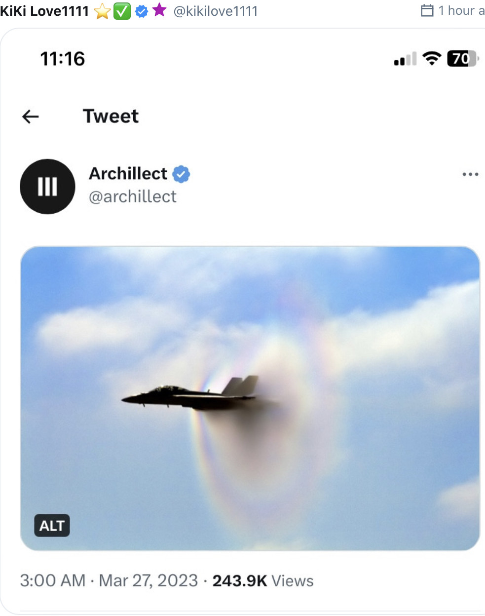This screenshot has height=616, width=485.
Task: Open the @archillect handle
Action: pyautogui.click(x=132, y=196)
